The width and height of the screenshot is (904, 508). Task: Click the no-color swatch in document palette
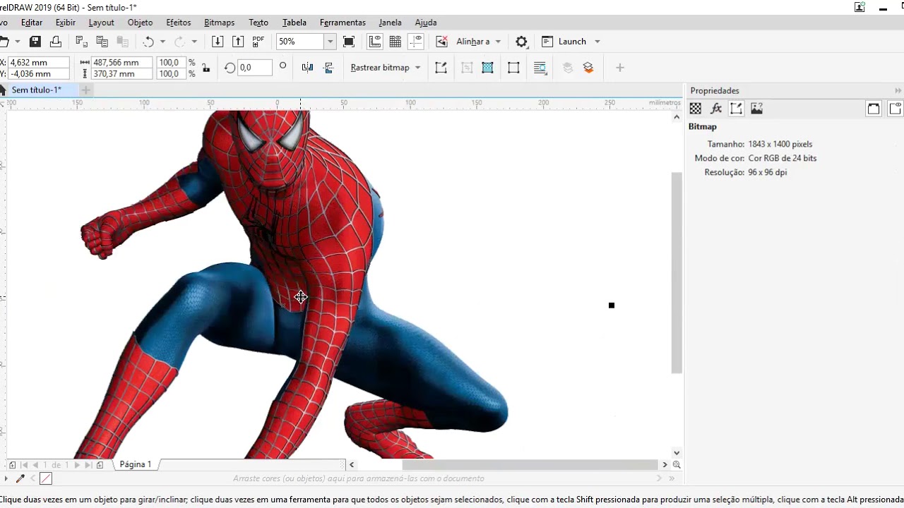[x=46, y=478]
